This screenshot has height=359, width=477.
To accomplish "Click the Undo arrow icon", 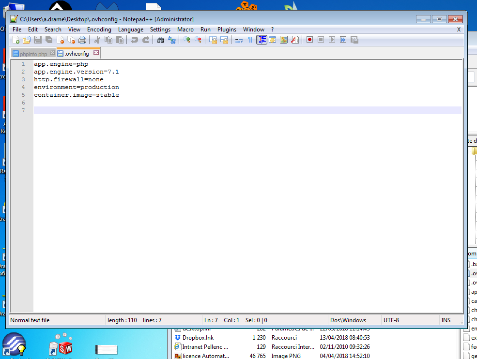I will pyautogui.click(x=135, y=40).
